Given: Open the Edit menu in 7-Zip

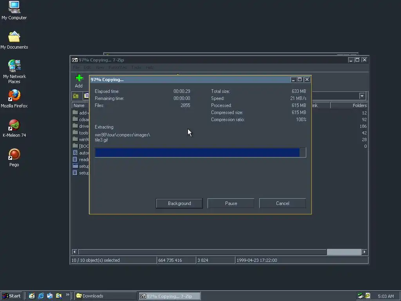Looking at the screenshot, I should 87,67.
